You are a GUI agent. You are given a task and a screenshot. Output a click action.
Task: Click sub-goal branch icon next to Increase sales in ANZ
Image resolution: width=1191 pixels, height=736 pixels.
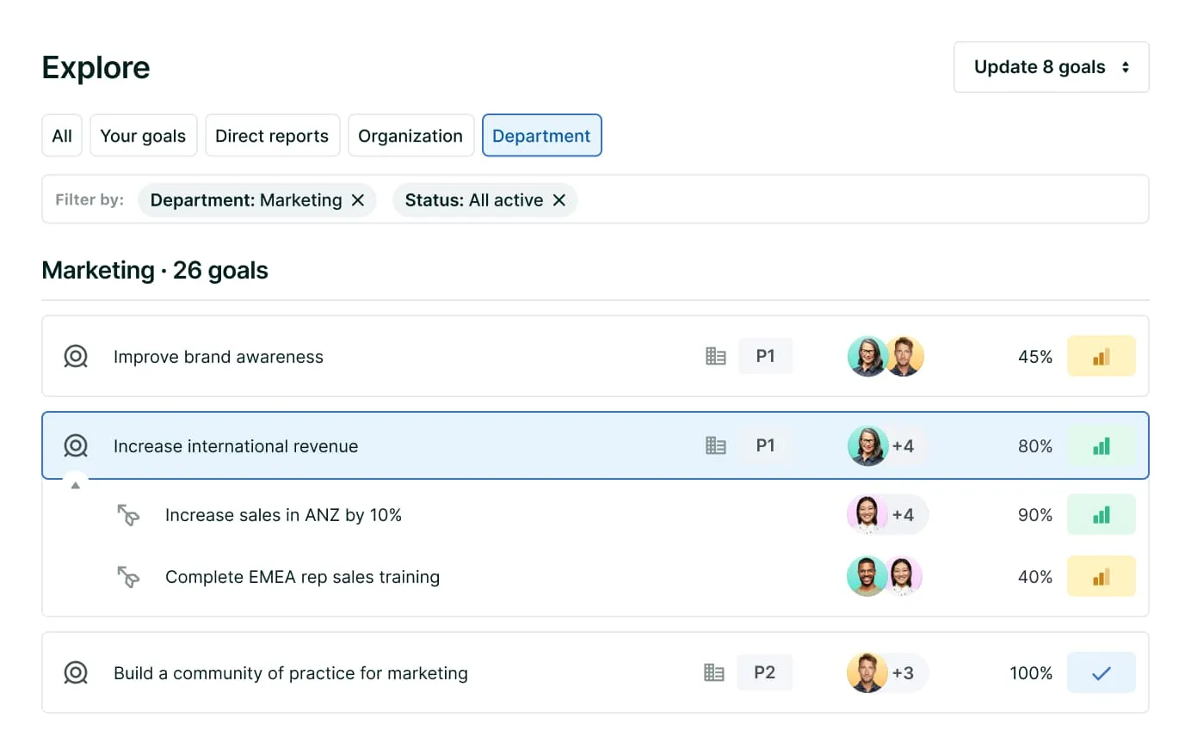(128, 515)
